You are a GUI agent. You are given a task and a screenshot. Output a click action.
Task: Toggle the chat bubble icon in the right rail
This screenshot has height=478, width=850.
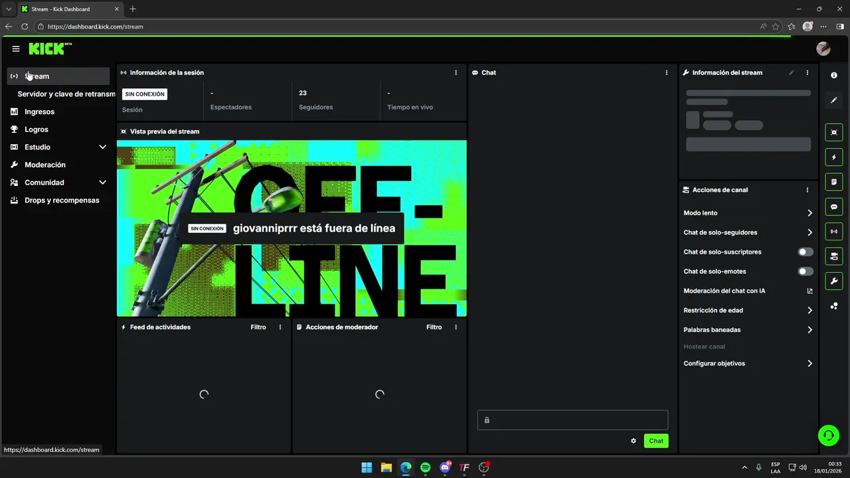(834, 207)
